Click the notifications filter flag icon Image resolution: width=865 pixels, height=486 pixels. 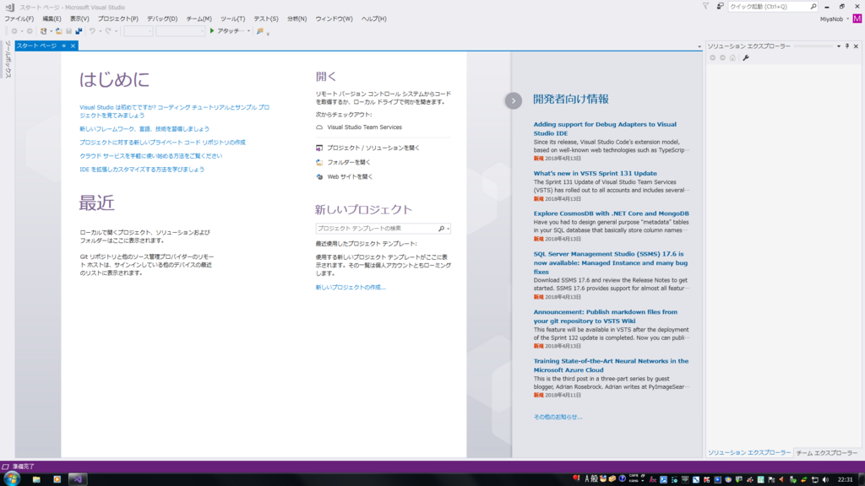pos(705,7)
